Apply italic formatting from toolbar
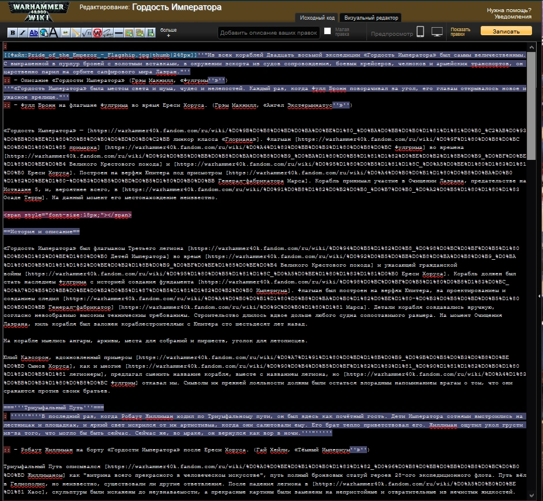The image size is (543, 501). tap(23, 32)
